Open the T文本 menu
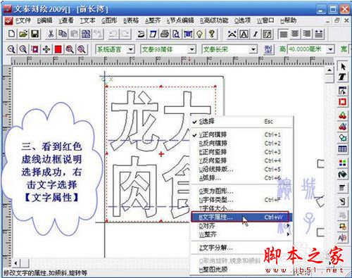 pos(87,20)
